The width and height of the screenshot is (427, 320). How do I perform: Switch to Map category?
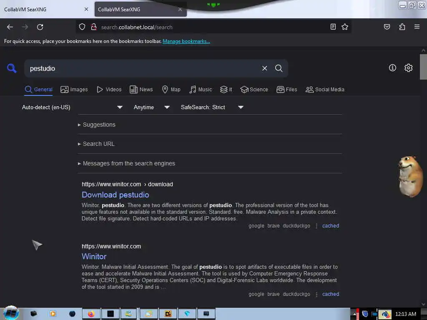(171, 89)
